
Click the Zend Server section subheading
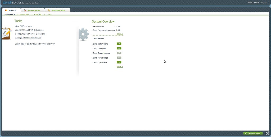pyautogui.click(x=98, y=38)
